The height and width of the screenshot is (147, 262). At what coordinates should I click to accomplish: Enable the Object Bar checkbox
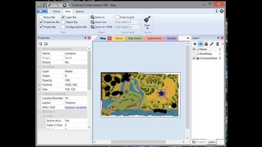tap(63, 22)
